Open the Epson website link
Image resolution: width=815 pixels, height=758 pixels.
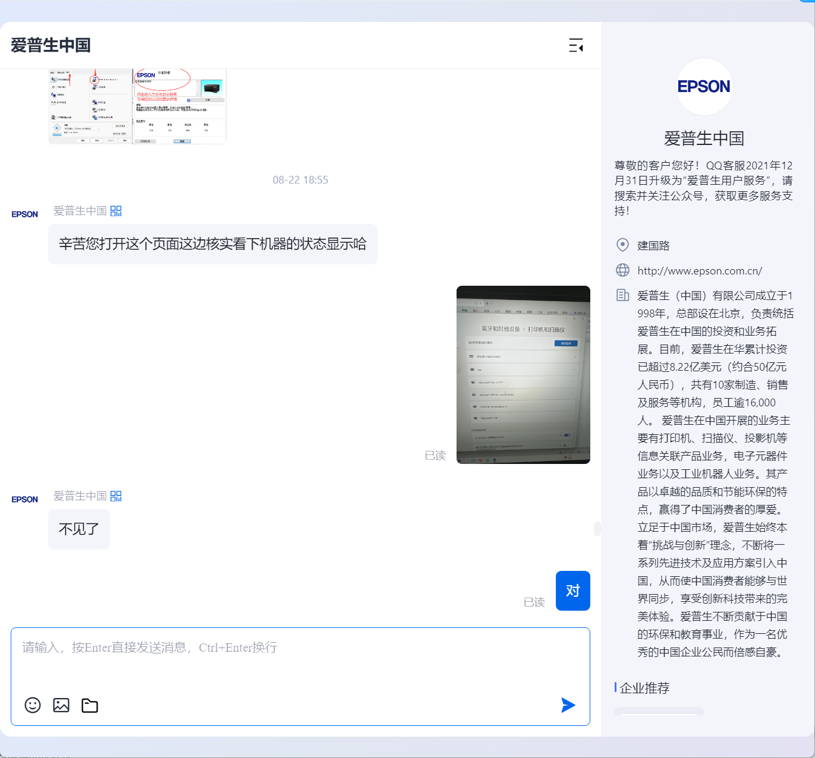tap(700, 271)
